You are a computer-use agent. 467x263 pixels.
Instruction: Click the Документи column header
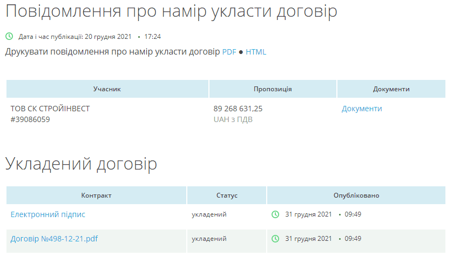(x=391, y=89)
